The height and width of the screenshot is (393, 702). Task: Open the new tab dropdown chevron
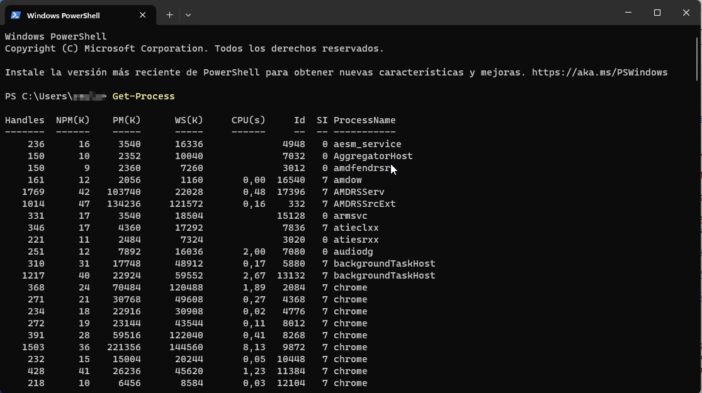click(x=188, y=14)
